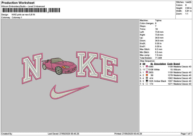Click the Code column header
193x136 pixels.
(170, 64)
